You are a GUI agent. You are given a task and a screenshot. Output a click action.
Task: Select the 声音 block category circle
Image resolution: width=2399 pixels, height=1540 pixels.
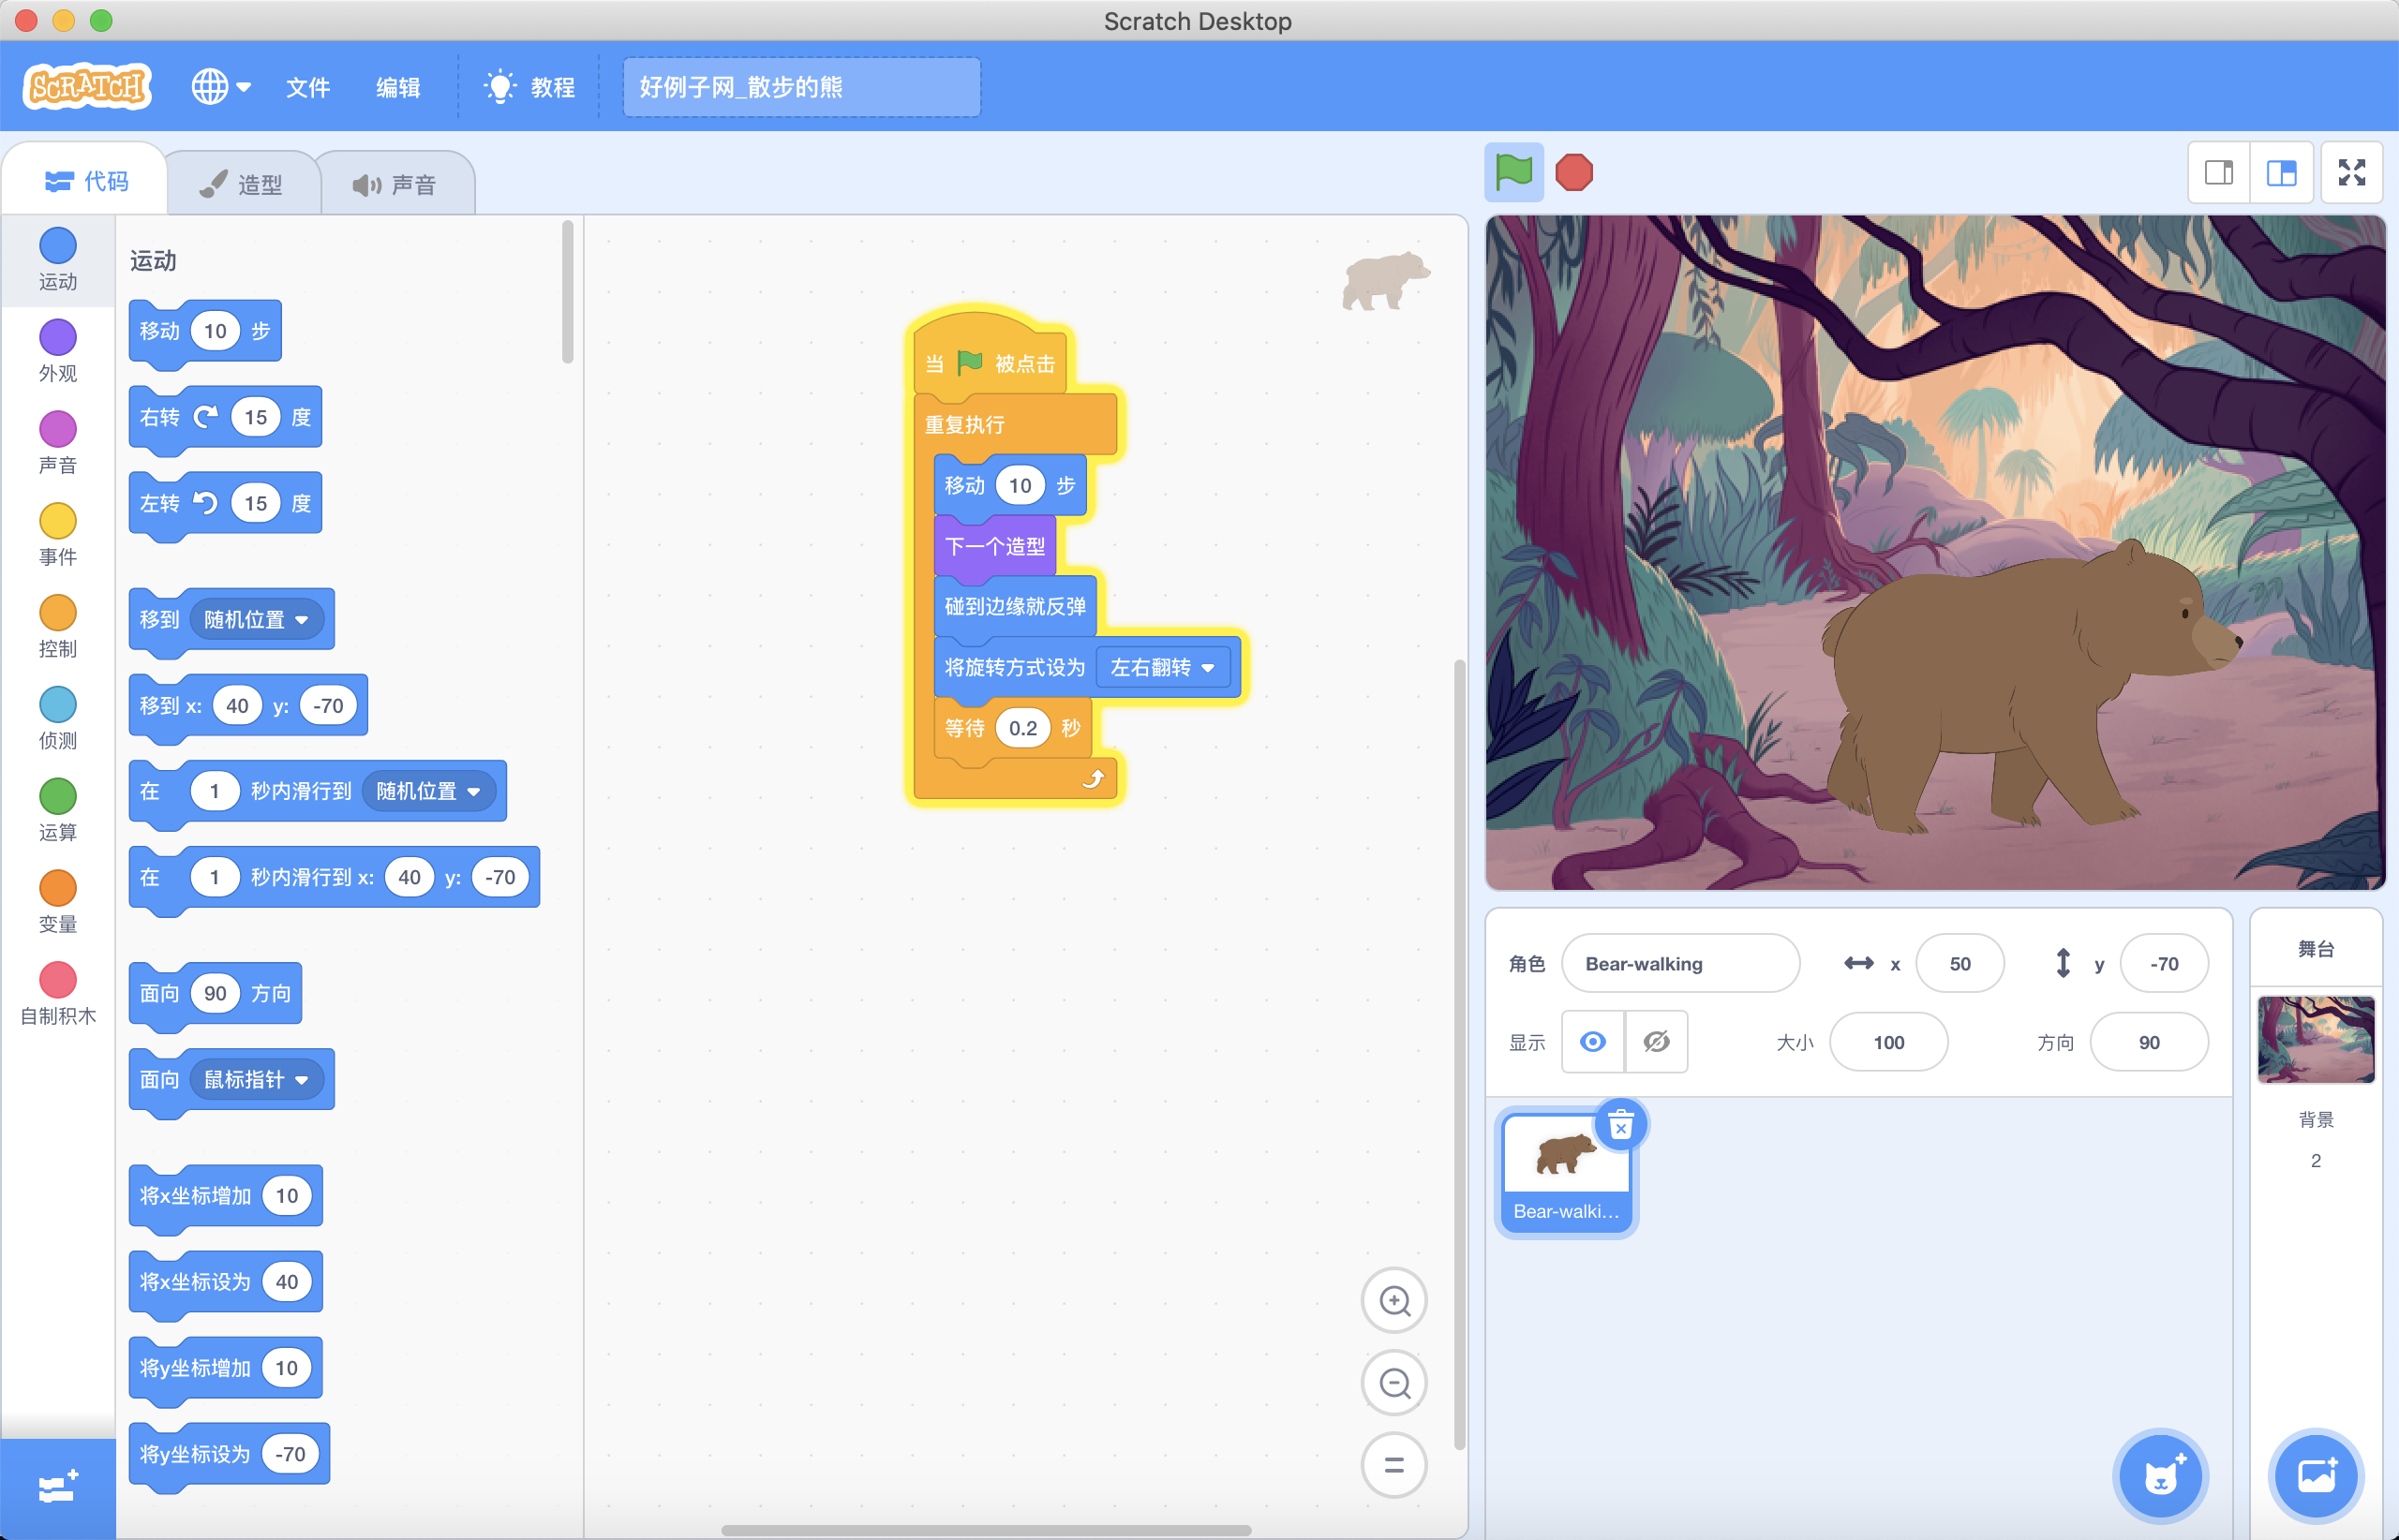pos(58,429)
